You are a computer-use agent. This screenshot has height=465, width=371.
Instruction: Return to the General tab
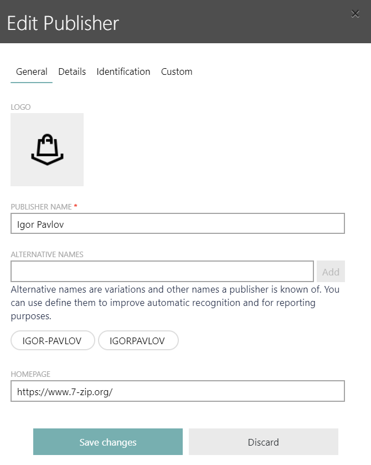(x=31, y=71)
